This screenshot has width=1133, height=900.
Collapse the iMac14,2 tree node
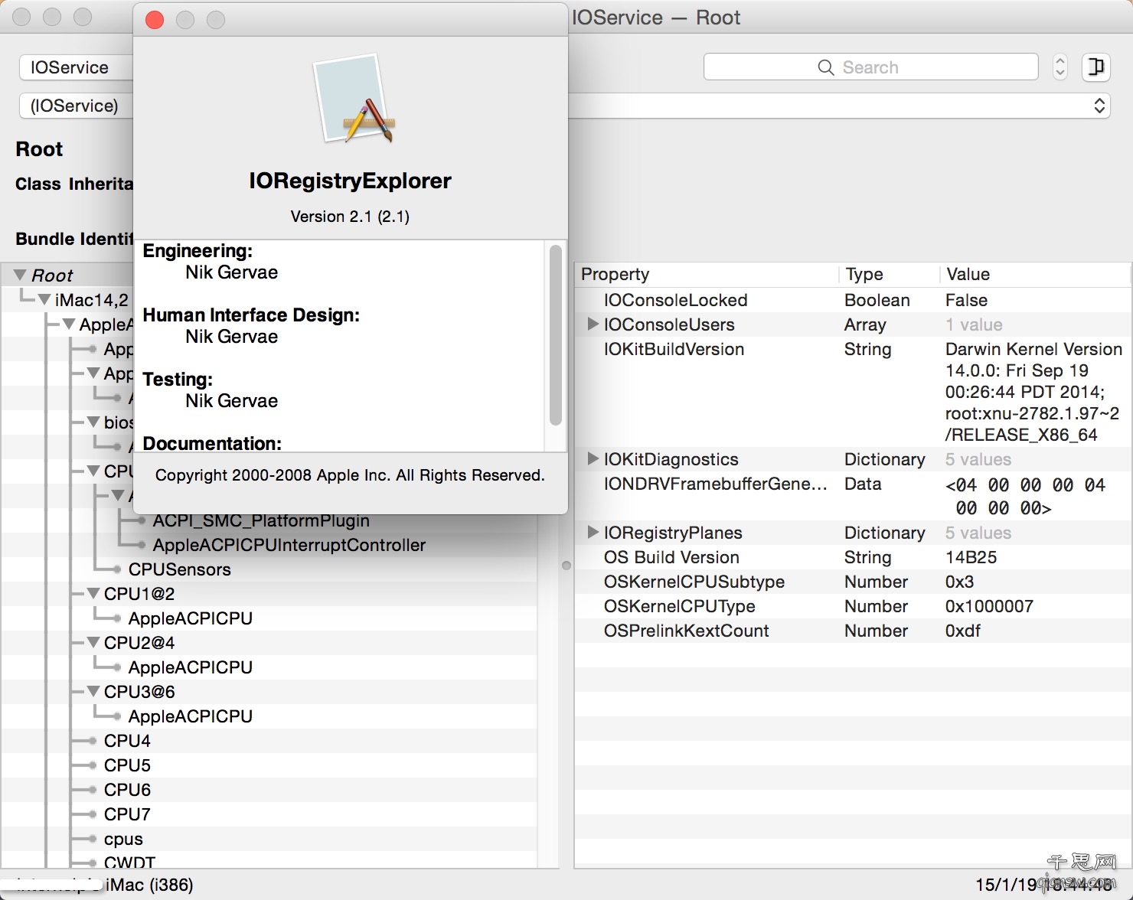pos(44,299)
